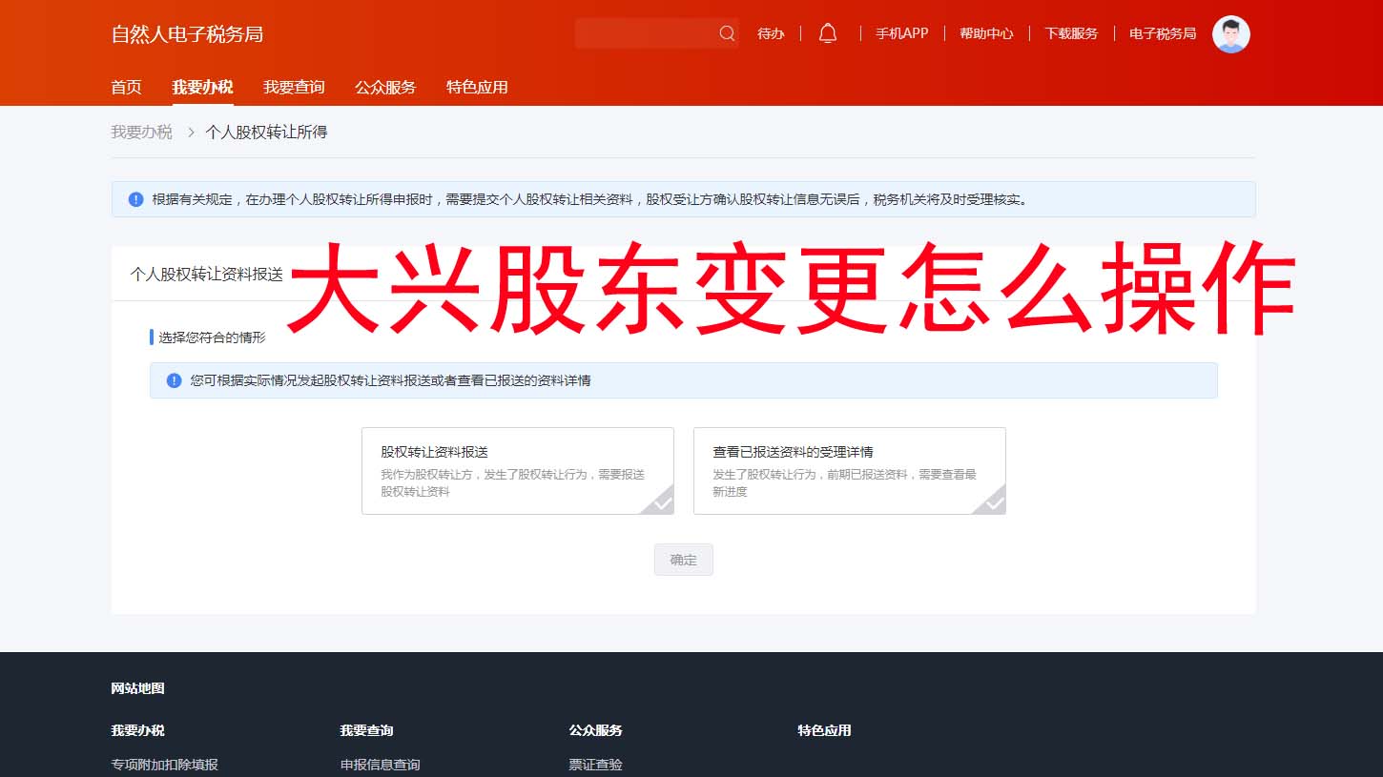
Task: Click the 自然人电子税务局 logo
Action: pyautogui.click(x=186, y=33)
